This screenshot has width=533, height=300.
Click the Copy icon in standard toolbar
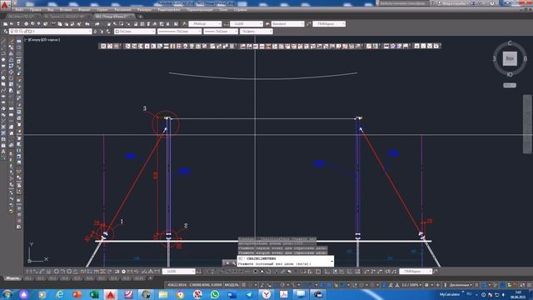point(60,24)
